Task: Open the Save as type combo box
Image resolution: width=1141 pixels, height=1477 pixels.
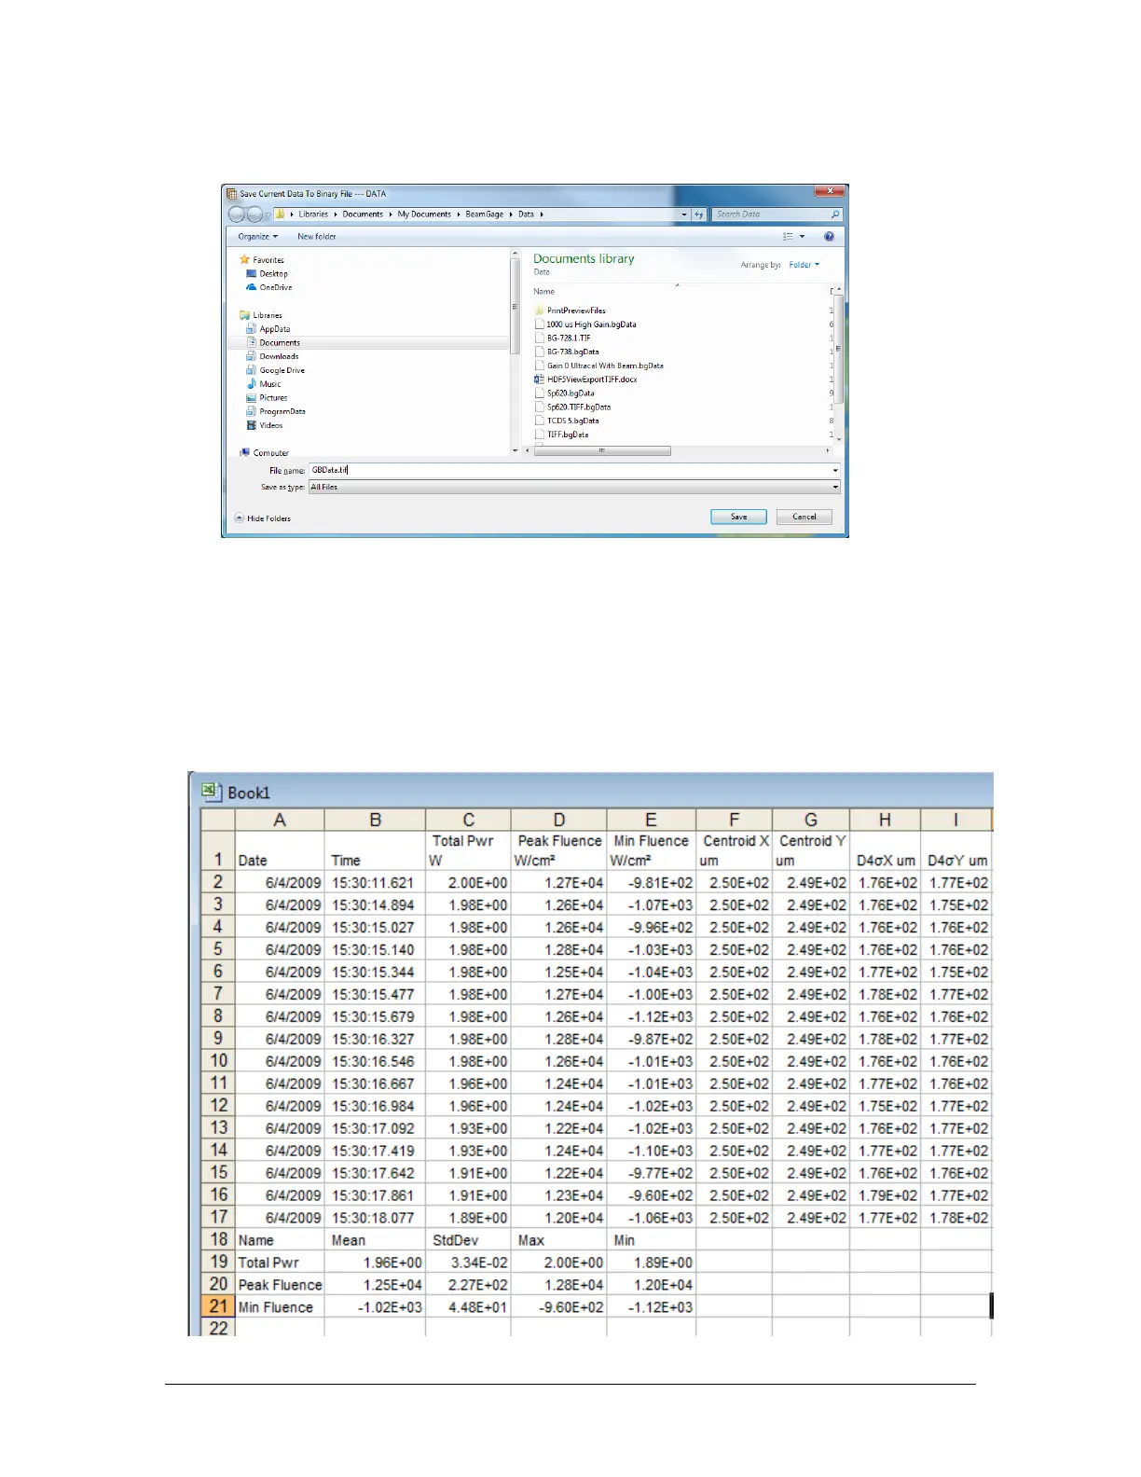Action: pyautogui.click(x=574, y=487)
